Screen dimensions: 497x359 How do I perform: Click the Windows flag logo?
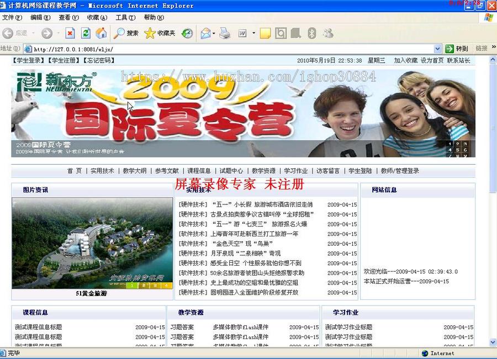click(x=489, y=18)
